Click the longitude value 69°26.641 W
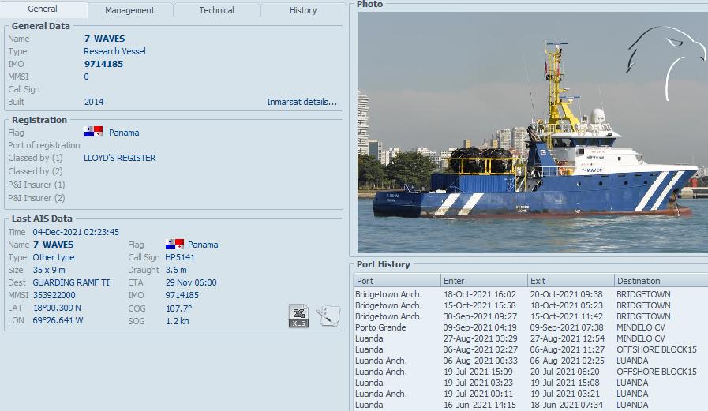Image resolution: width=708 pixels, height=411 pixels. coord(58,320)
